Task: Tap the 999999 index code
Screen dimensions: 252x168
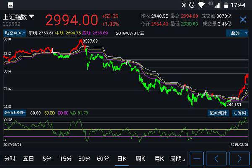Action: click(12, 24)
